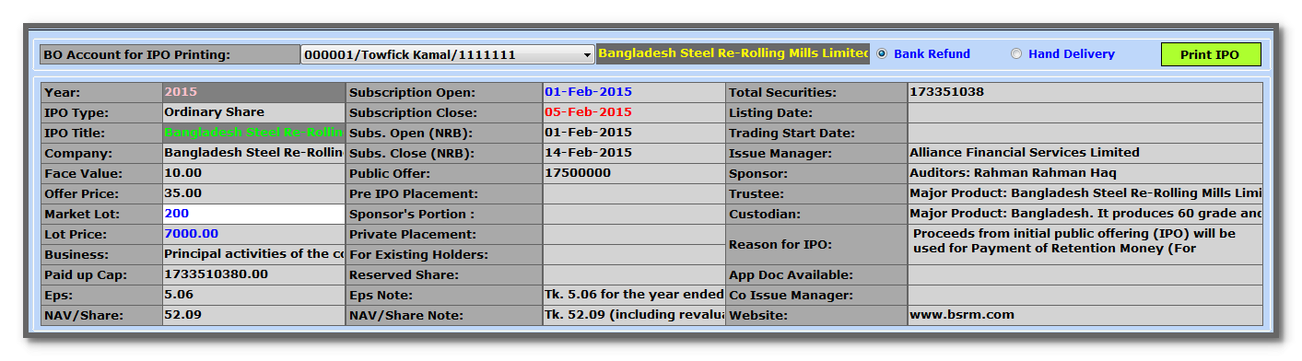Select the Bank Refund radio option

tap(924, 54)
